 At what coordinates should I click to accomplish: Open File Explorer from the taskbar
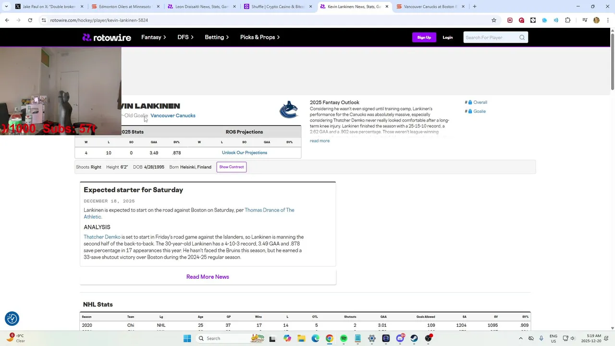301,338
